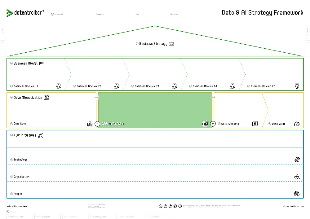This screenshot has height=219, width=310.
Task: Click the Business Domain #1 hand icon
Action: (x=58, y=86)
